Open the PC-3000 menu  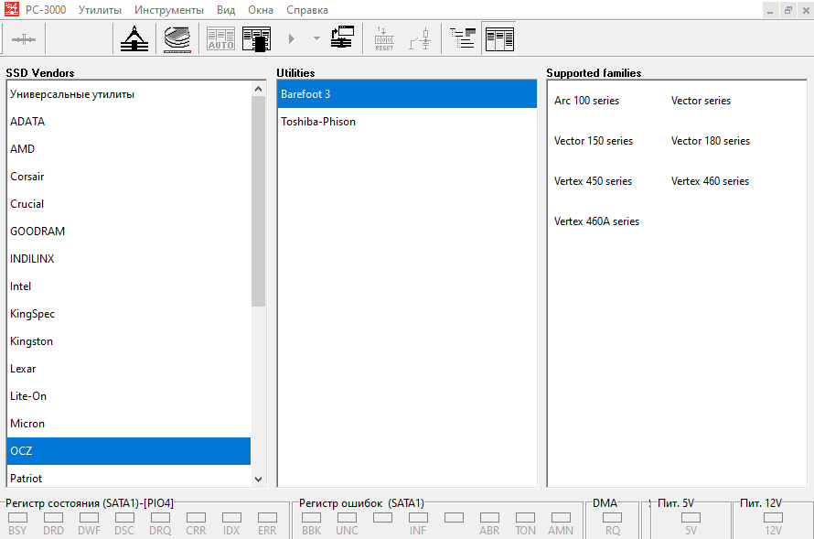46,10
